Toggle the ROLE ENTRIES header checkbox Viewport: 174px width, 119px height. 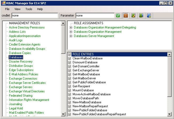tap(70, 54)
